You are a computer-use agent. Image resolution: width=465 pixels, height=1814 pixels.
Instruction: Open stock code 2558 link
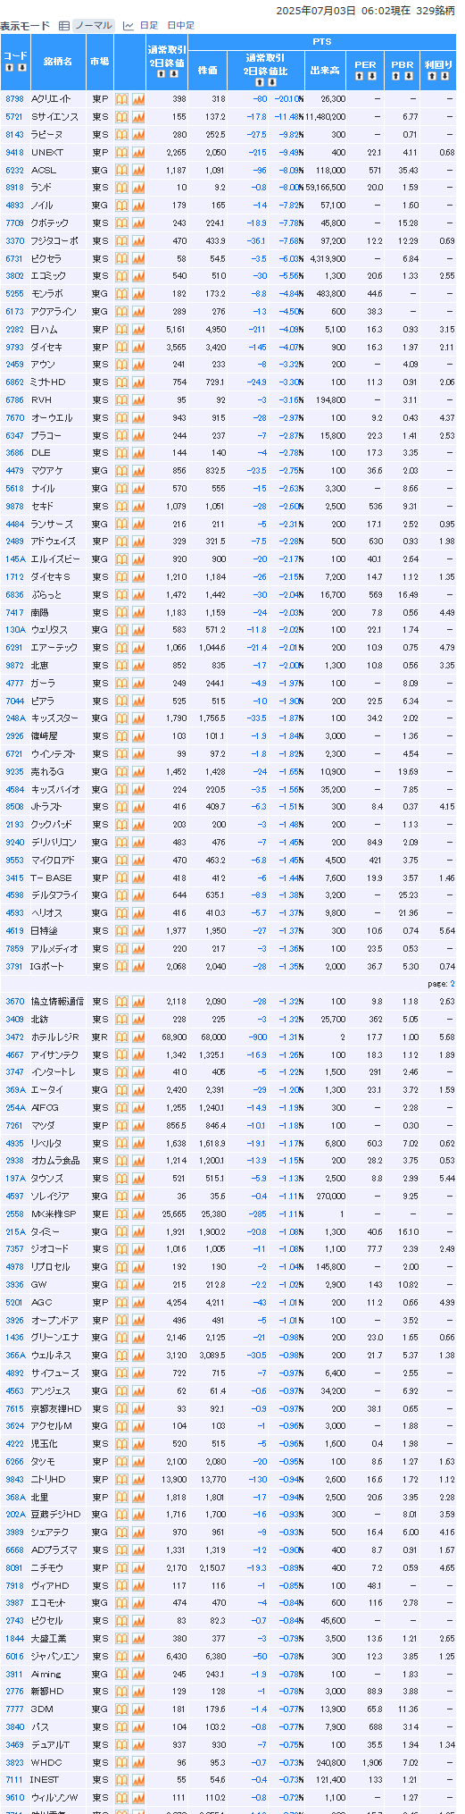tap(14, 1214)
